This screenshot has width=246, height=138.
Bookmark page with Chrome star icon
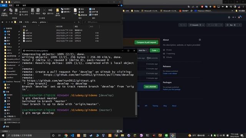pos(197,7)
